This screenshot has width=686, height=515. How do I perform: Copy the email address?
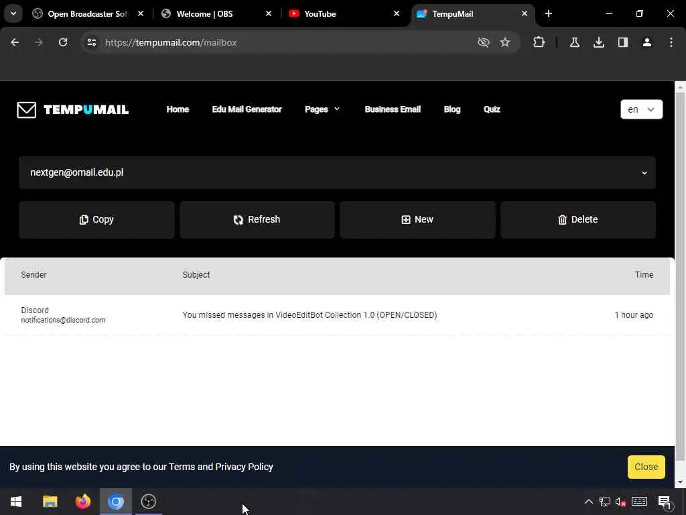96,220
